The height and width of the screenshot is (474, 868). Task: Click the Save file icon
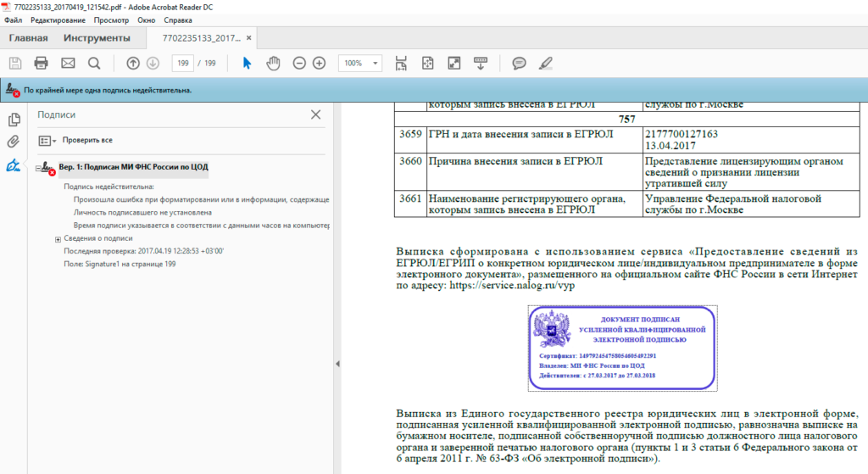15,63
